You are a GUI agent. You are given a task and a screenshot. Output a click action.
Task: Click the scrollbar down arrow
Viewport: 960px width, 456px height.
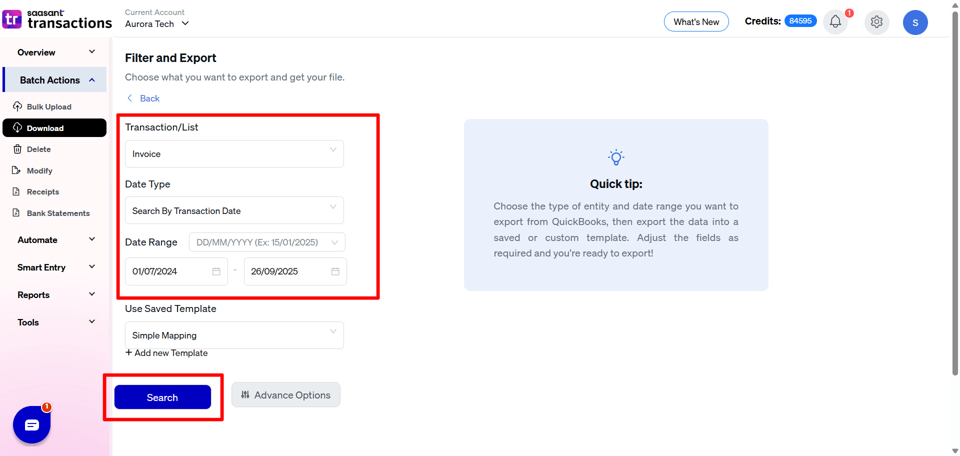[x=955, y=451]
